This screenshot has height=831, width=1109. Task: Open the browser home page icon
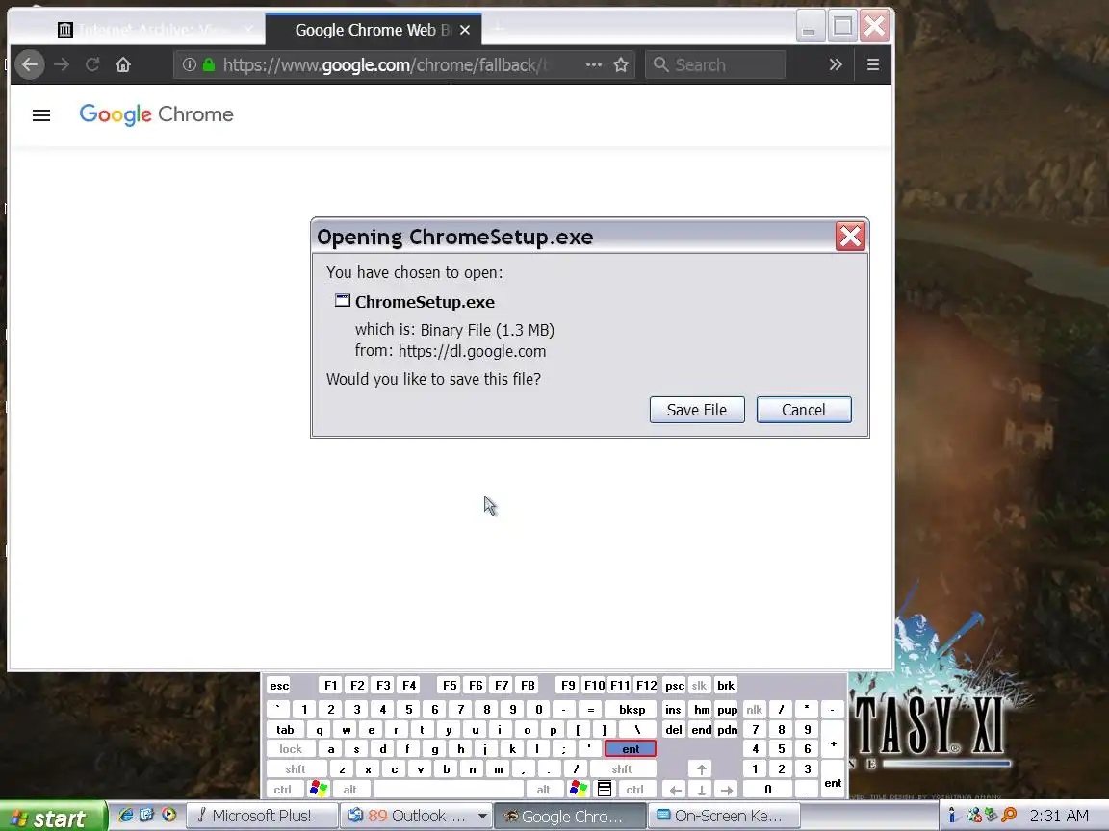click(x=123, y=65)
